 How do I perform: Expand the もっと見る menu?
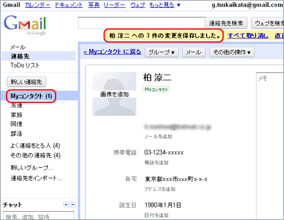pos(164,5)
